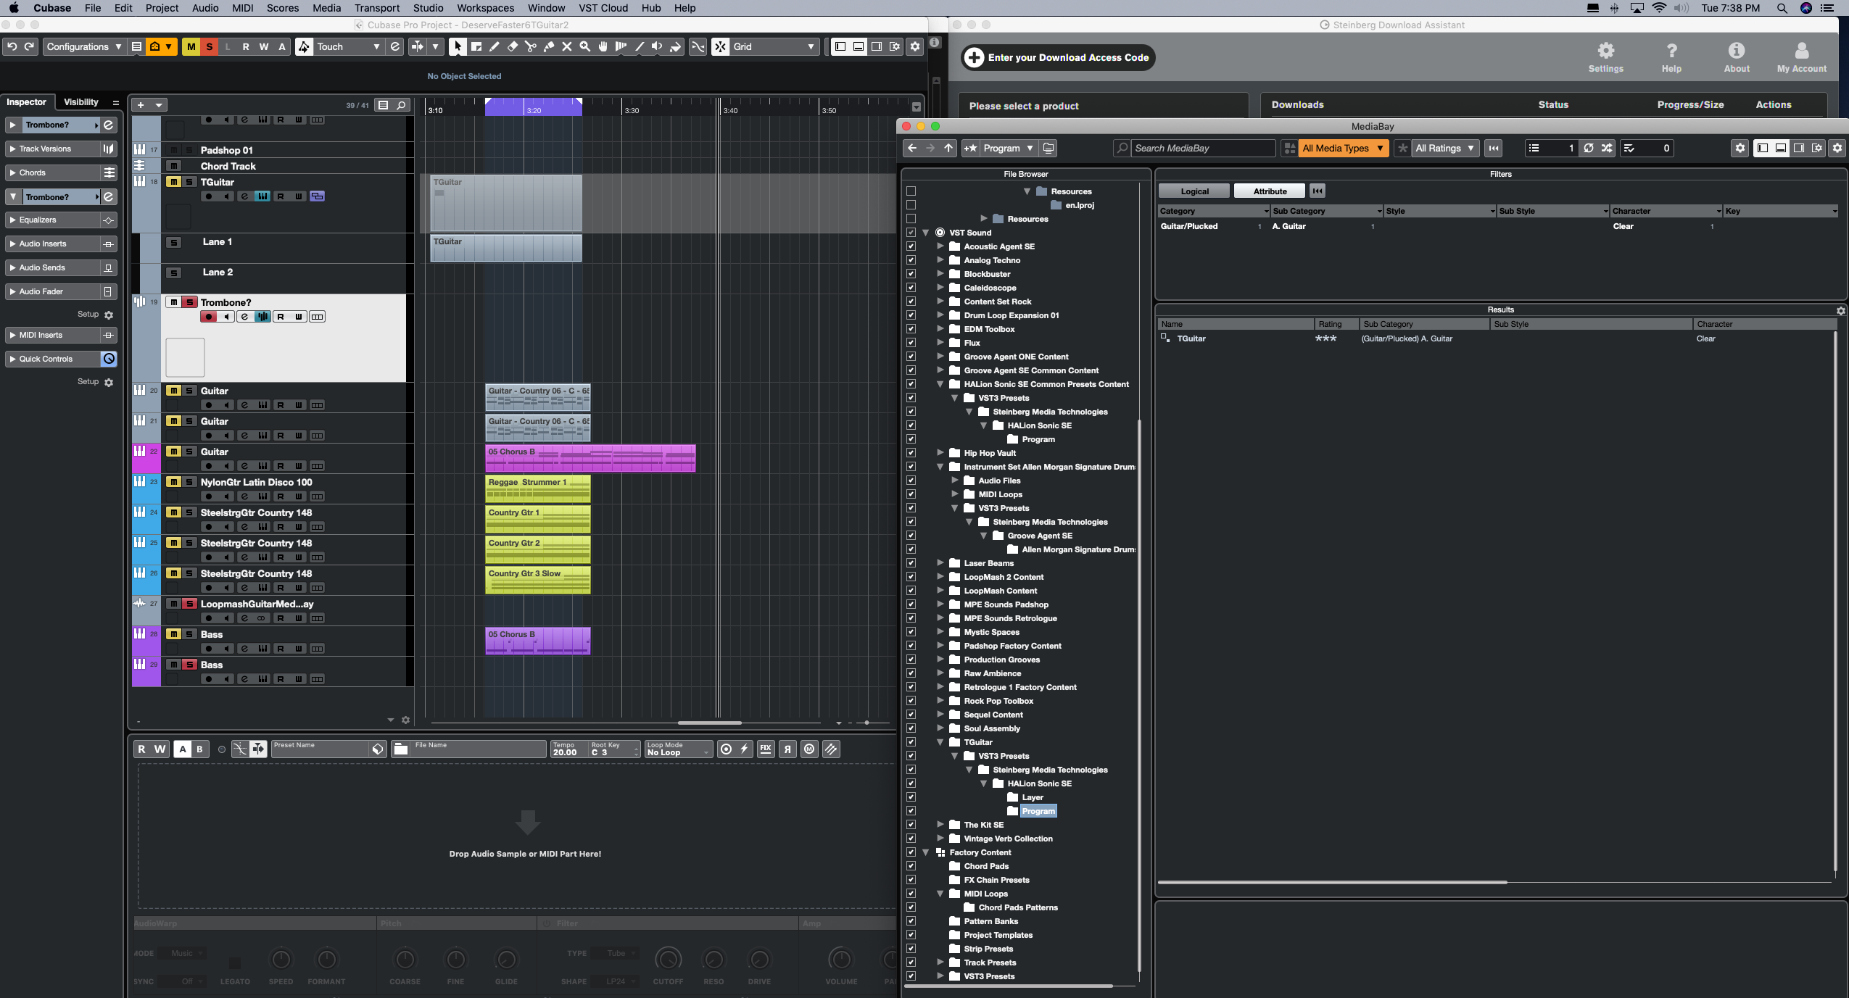This screenshot has height=998, width=1849.
Task: Unmute the Trombone? track
Action: tap(174, 302)
